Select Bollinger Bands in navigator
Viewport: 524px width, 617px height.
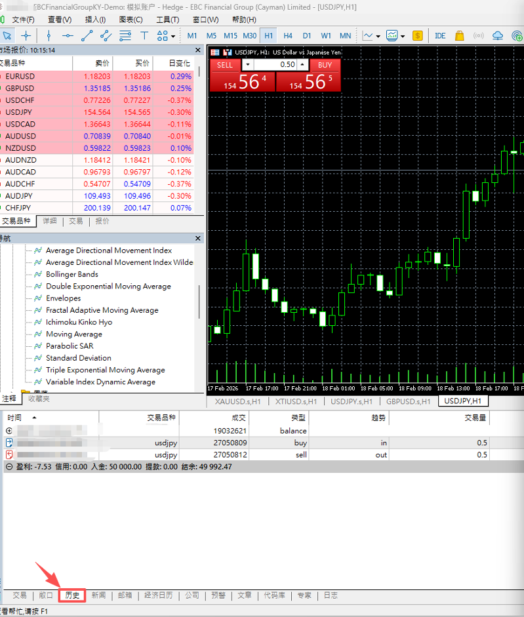tap(72, 274)
